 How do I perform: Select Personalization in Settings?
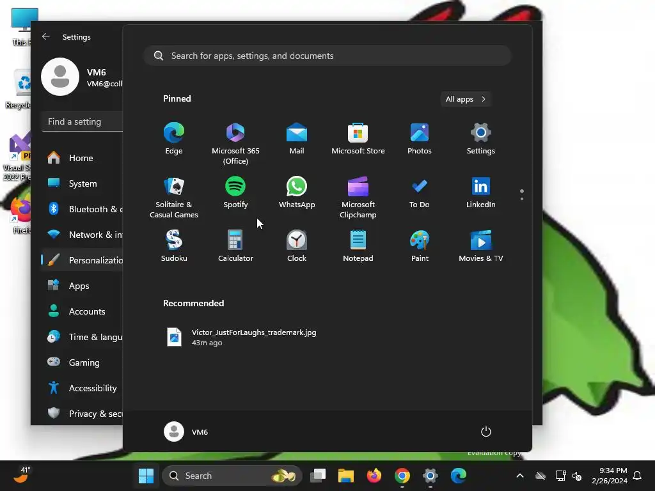[82, 260]
